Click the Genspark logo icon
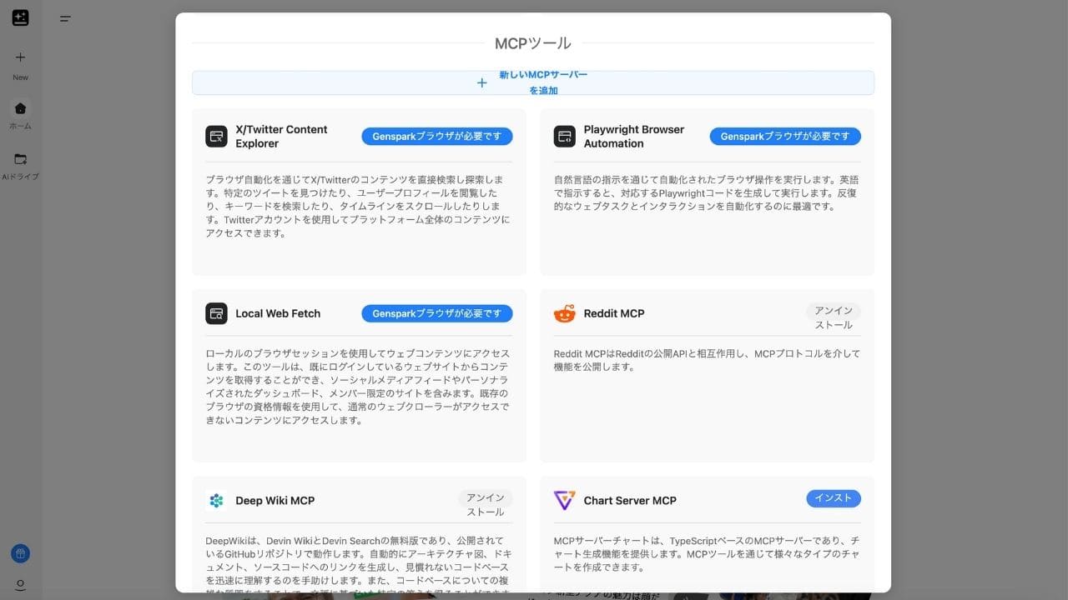 (21, 17)
